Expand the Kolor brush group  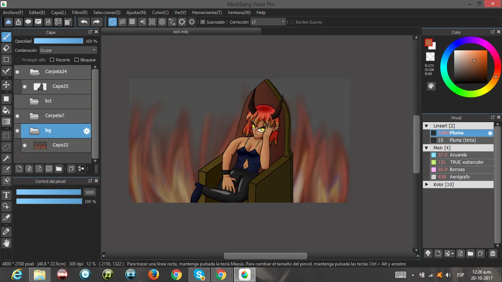426,184
